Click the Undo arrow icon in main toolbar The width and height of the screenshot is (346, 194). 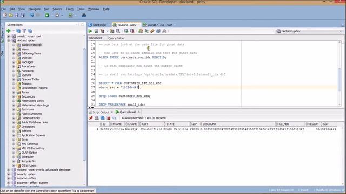coord(32,15)
